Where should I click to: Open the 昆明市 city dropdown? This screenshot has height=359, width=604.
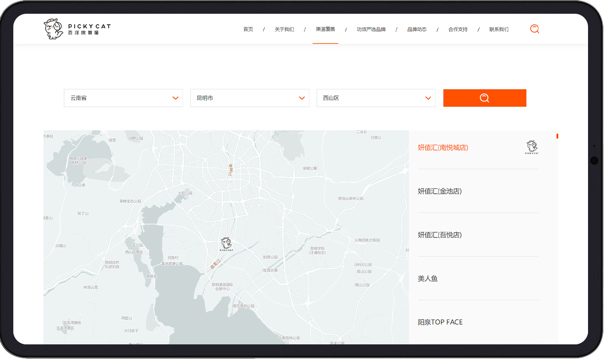tap(249, 98)
